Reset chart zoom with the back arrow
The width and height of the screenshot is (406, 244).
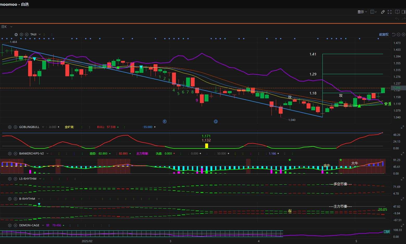click(394, 34)
